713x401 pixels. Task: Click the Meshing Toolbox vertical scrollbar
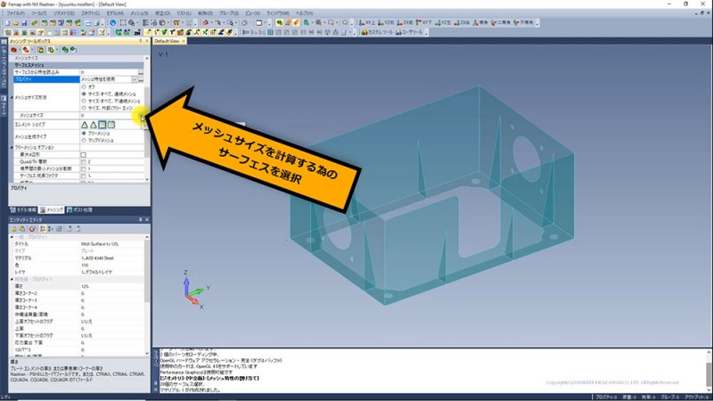click(x=147, y=119)
